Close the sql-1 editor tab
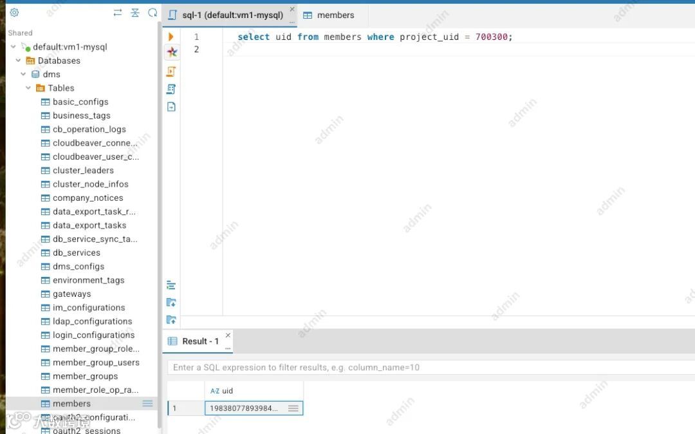 tap(292, 9)
